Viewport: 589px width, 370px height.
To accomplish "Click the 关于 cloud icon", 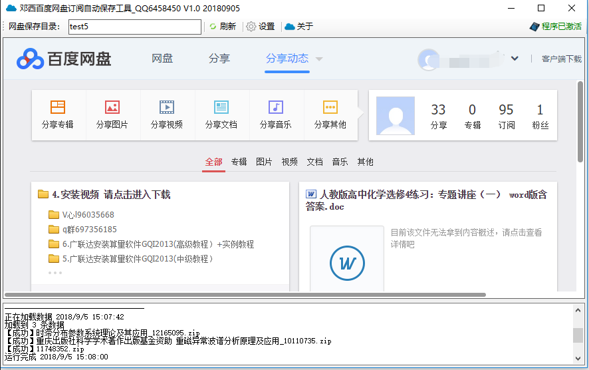I will pyautogui.click(x=290, y=27).
